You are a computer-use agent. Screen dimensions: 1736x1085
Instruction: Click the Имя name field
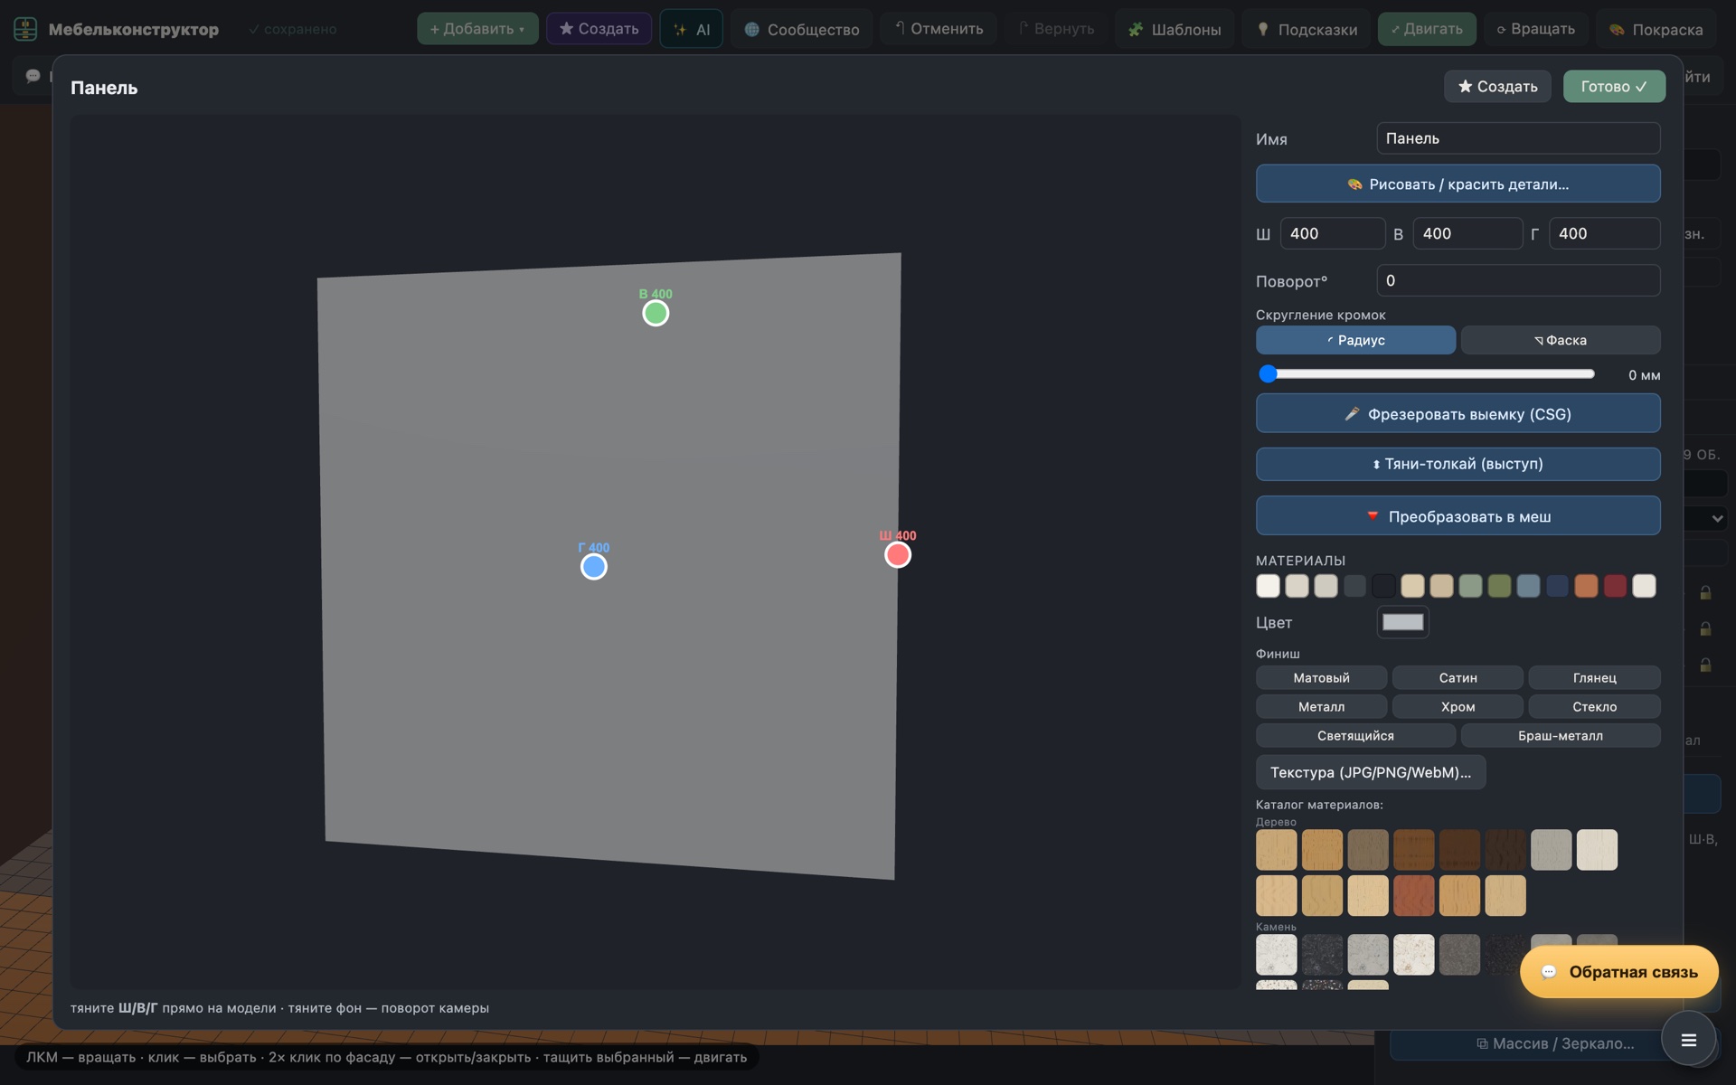coord(1518,138)
